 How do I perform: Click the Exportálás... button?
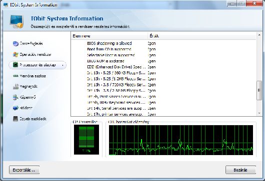pyautogui.click(x=24, y=170)
